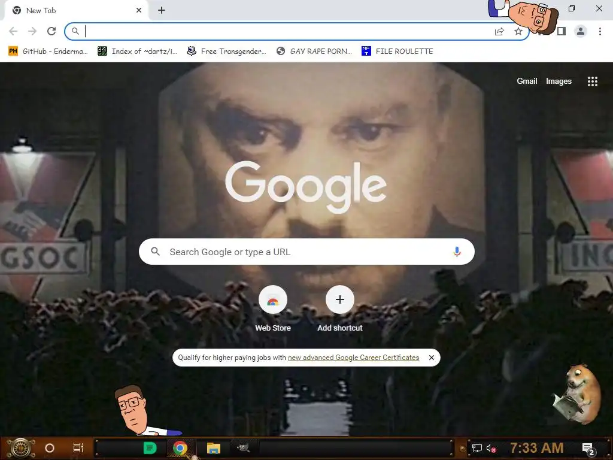Open Task View on taskbar
Image resolution: width=613 pixels, height=460 pixels.
click(x=78, y=448)
